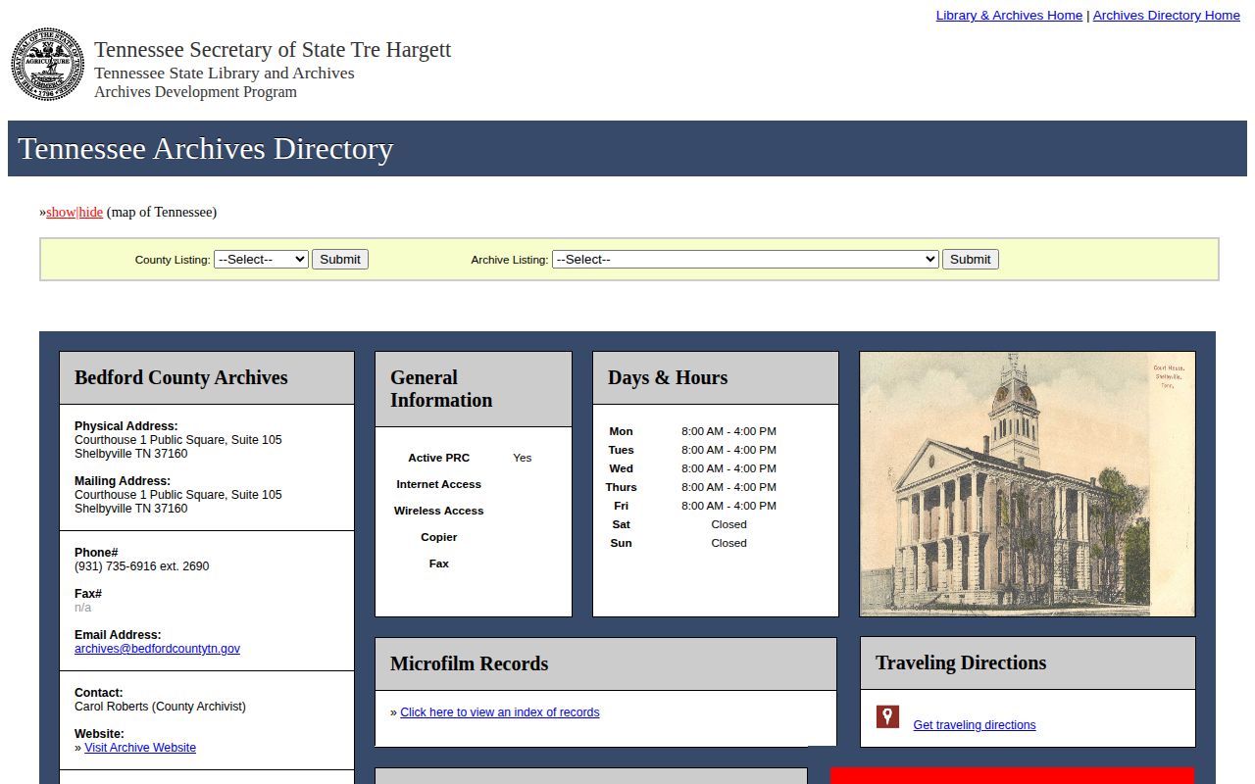Click the Tennessee State Library and Archives subtitle
The height and width of the screenshot is (784, 1255).
(x=225, y=73)
